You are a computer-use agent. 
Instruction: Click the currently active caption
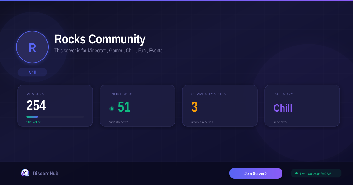(119, 122)
